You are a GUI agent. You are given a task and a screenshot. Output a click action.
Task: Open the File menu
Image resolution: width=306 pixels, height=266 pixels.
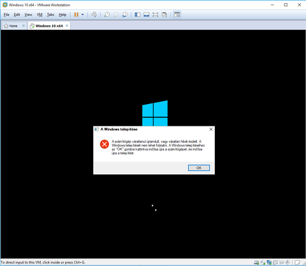(6, 15)
